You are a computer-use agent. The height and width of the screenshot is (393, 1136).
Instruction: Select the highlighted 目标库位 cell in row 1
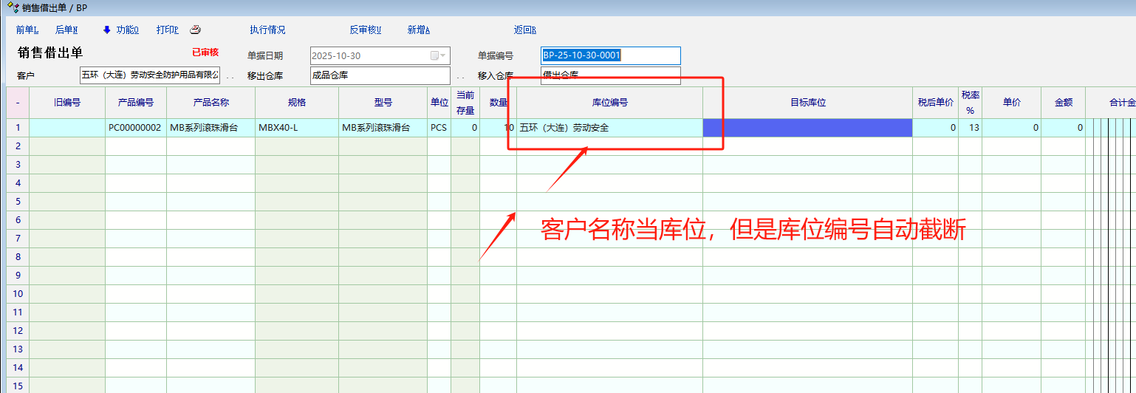807,128
